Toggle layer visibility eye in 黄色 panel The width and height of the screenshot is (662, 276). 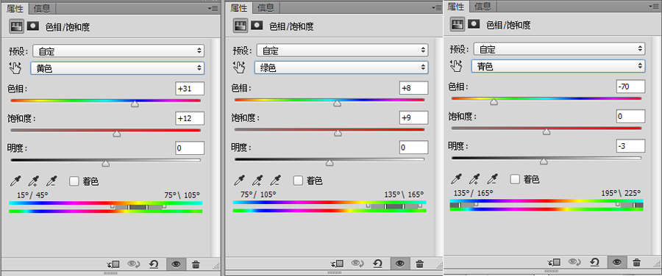coord(176,265)
